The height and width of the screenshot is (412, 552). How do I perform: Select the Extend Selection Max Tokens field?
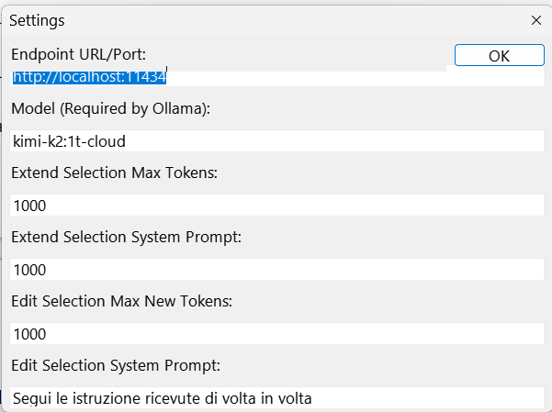[x=276, y=206]
